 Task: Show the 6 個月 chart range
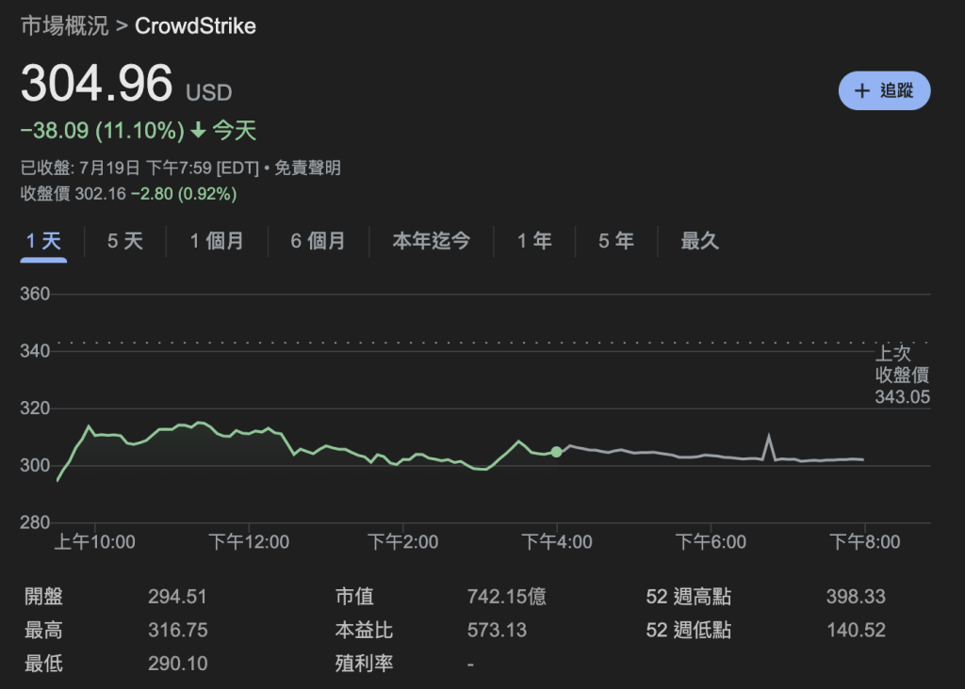(317, 241)
